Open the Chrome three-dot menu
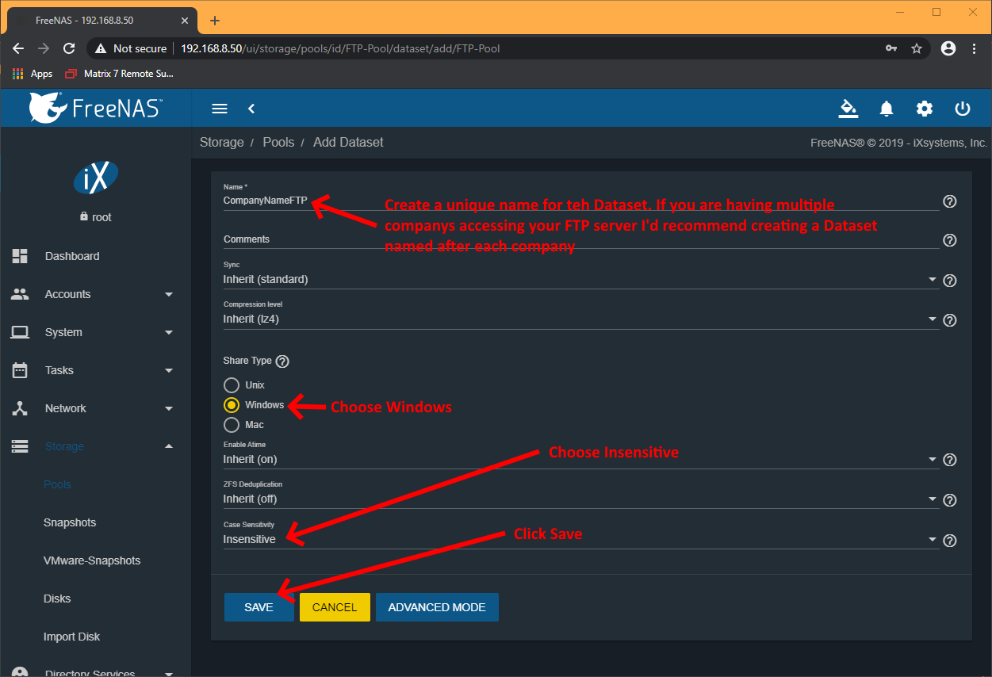This screenshot has width=992, height=677. point(974,48)
